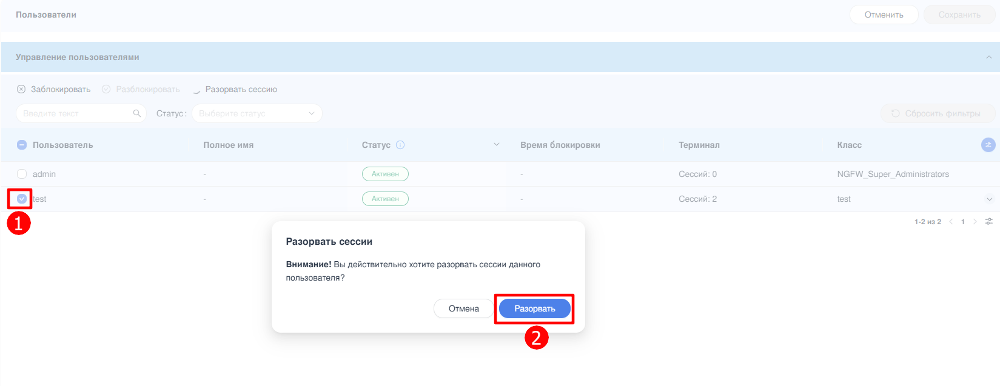
Task: Click the Отменить button at top
Action: (884, 15)
